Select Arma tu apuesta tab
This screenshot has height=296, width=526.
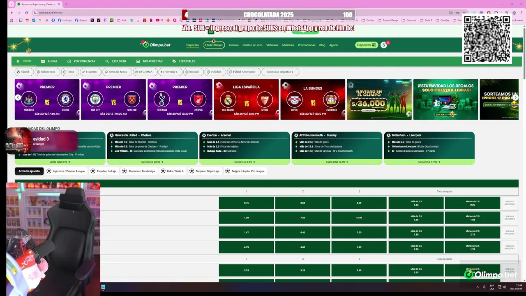[29, 171]
